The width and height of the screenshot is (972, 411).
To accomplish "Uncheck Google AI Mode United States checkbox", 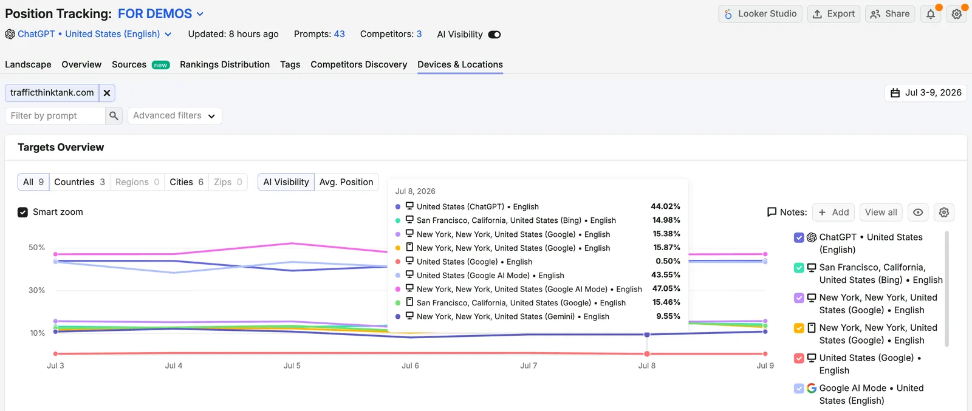I will (x=799, y=389).
